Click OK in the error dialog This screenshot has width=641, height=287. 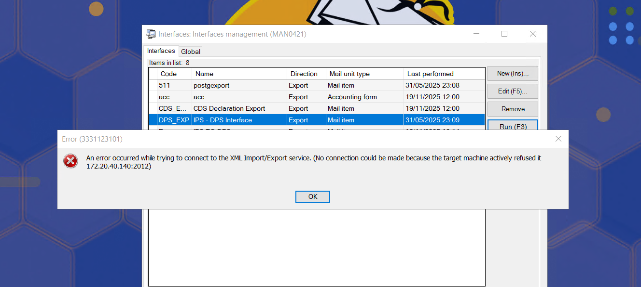click(313, 196)
